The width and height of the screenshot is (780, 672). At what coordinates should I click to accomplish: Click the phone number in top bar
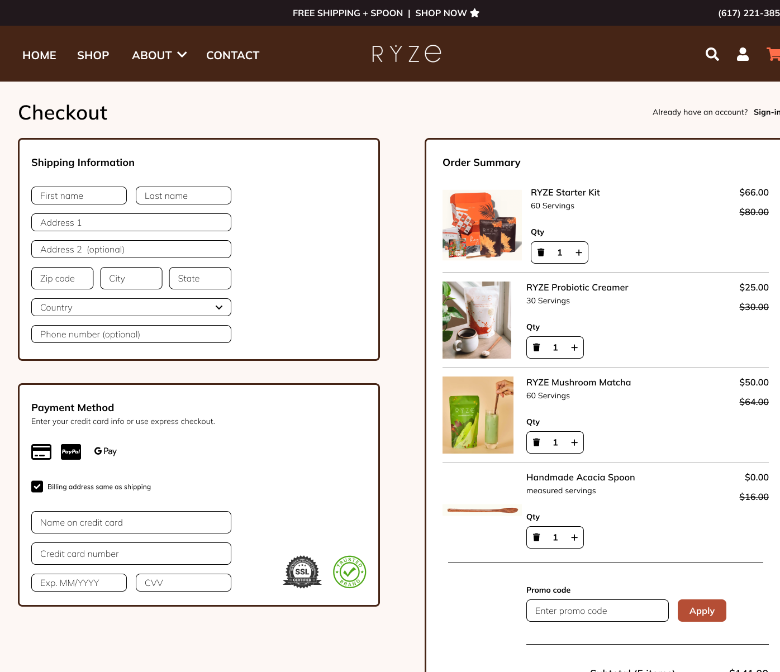749,13
